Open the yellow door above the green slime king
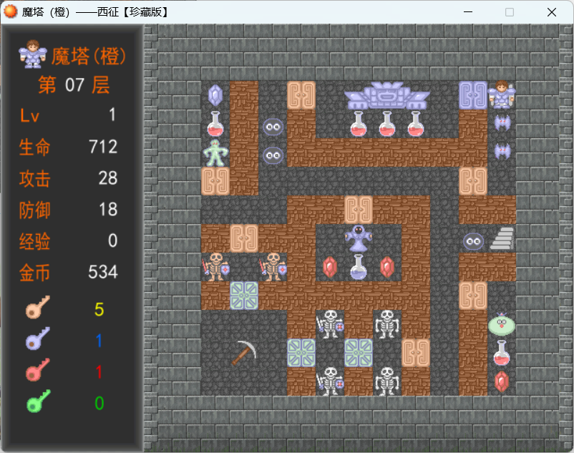Image resolution: width=574 pixels, height=453 pixels. tap(473, 296)
